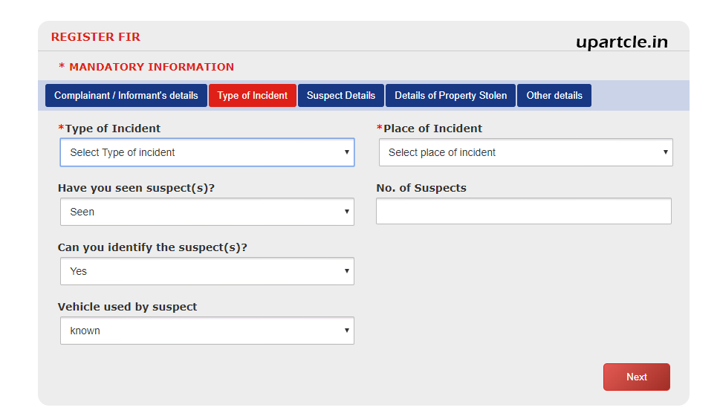Open the Select Type of incident dropdown
This screenshot has height=416, width=720.
[207, 152]
